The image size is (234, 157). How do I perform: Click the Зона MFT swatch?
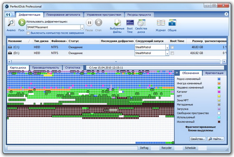click(x=219, y=100)
